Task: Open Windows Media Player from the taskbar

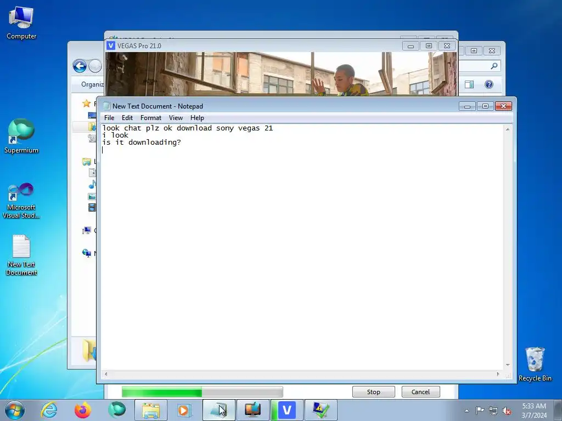Action: [184, 410]
